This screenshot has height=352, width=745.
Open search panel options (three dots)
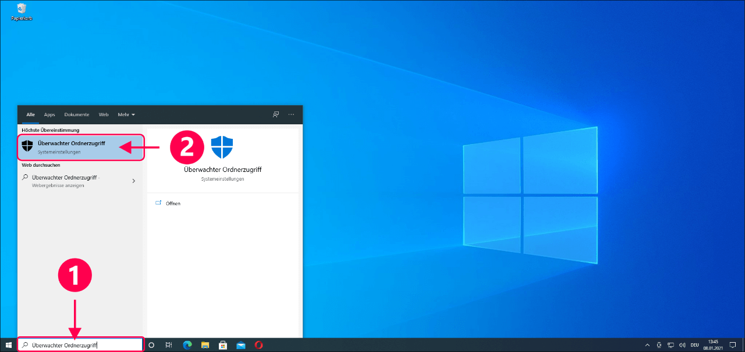click(291, 115)
